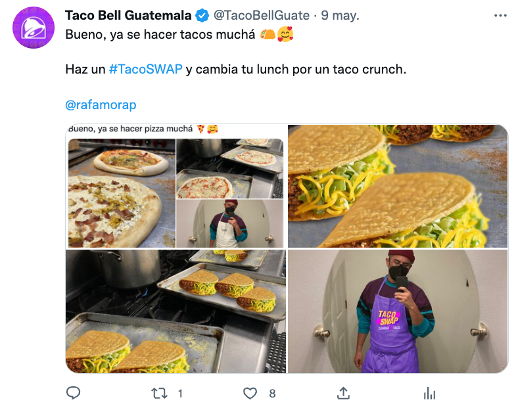Click the blue verified badge
This screenshot has width=518, height=406.
(202, 16)
